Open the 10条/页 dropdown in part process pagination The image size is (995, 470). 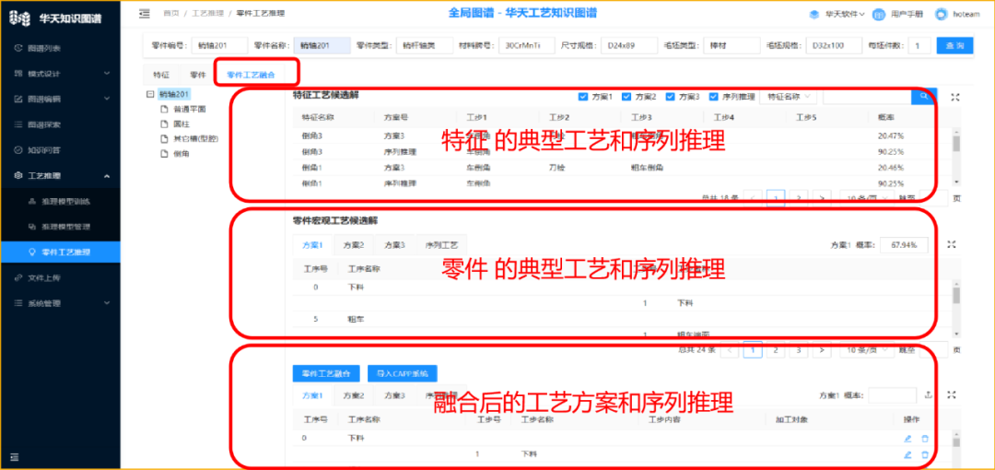(x=866, y=350)
